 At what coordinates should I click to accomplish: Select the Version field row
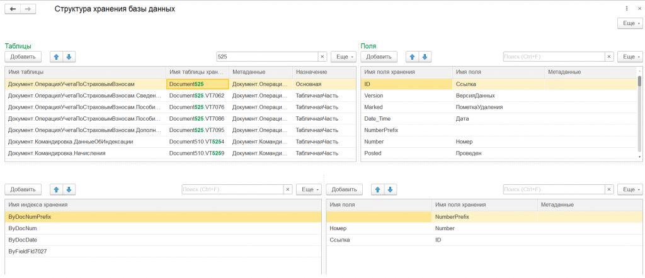point(499,95)
